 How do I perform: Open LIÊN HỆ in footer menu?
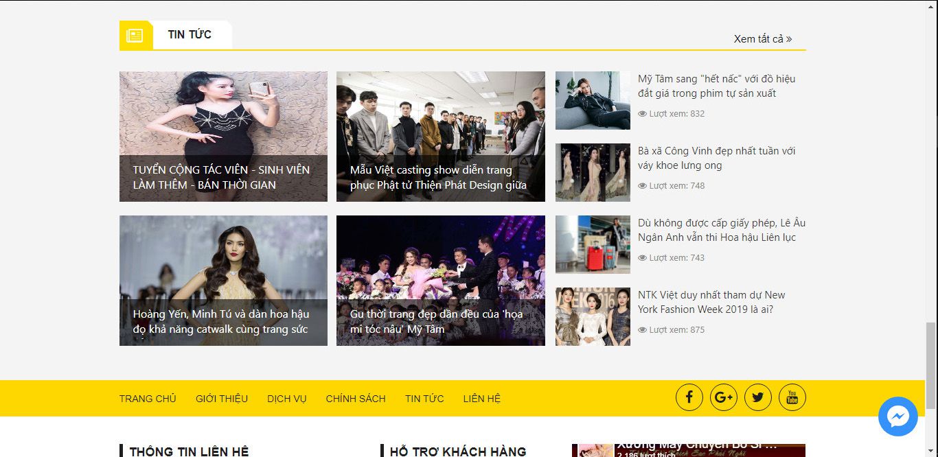[482, 399]
